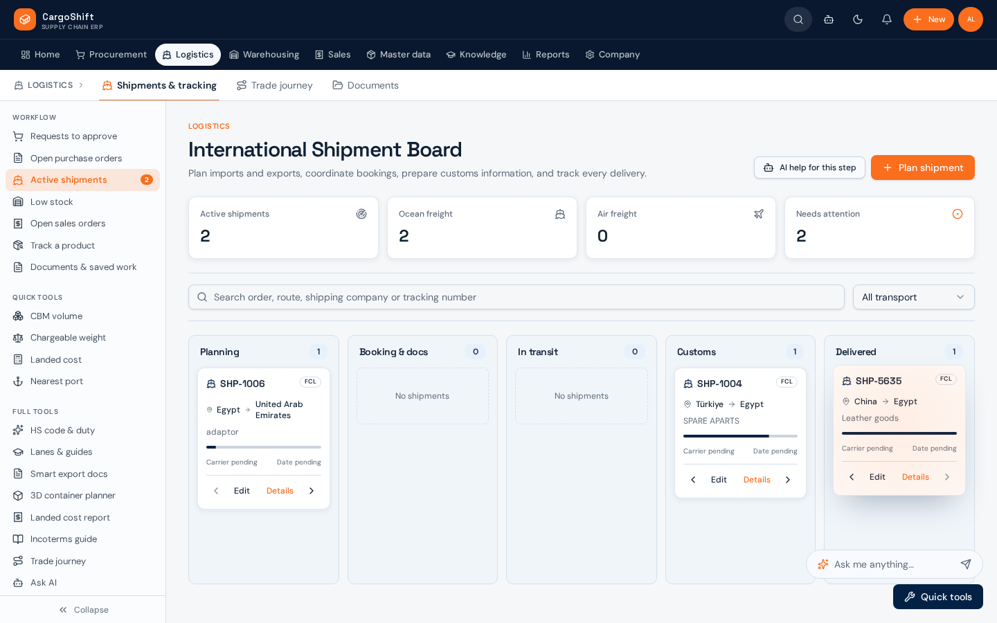
Task: Collapse the sidebar
Action: tap(83, 610)
